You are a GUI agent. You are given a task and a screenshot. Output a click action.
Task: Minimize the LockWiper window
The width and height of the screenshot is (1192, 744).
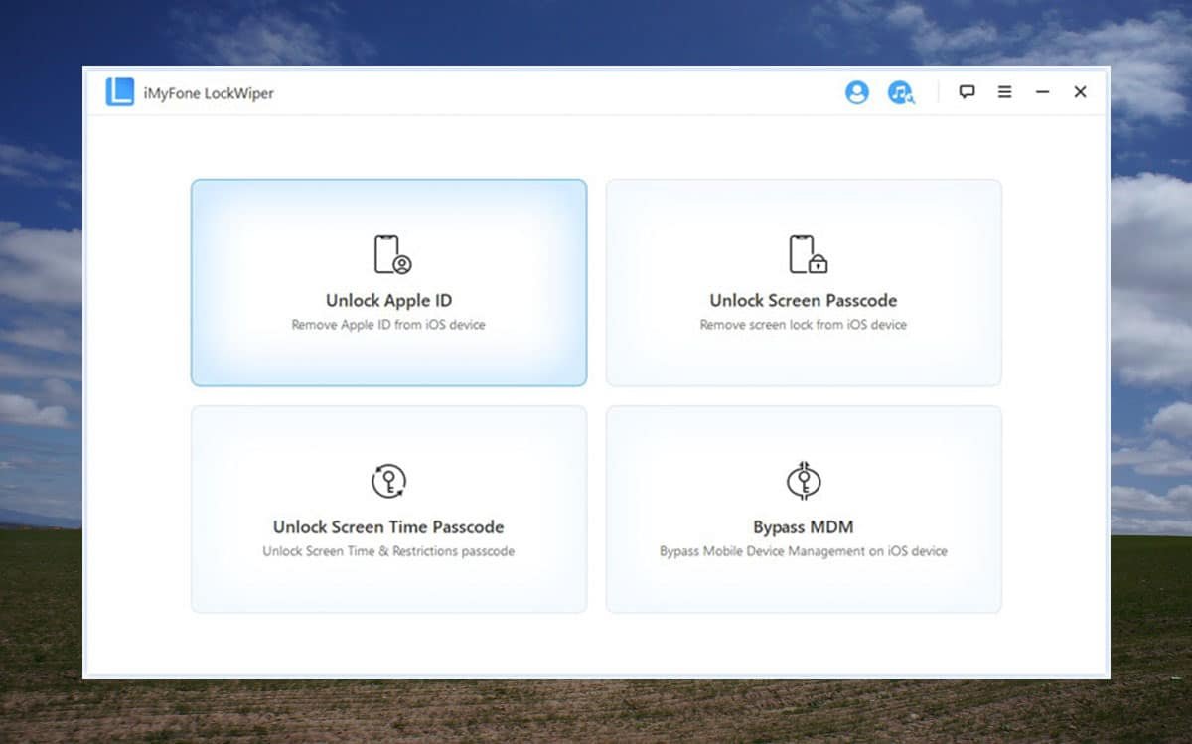1042,92
